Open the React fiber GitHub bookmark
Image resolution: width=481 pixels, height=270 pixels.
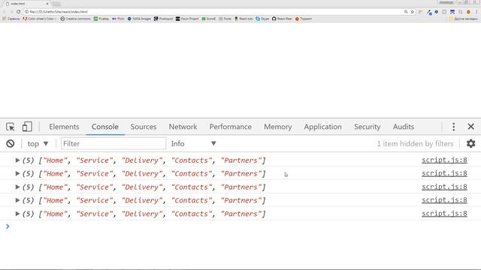coord(282,19)
